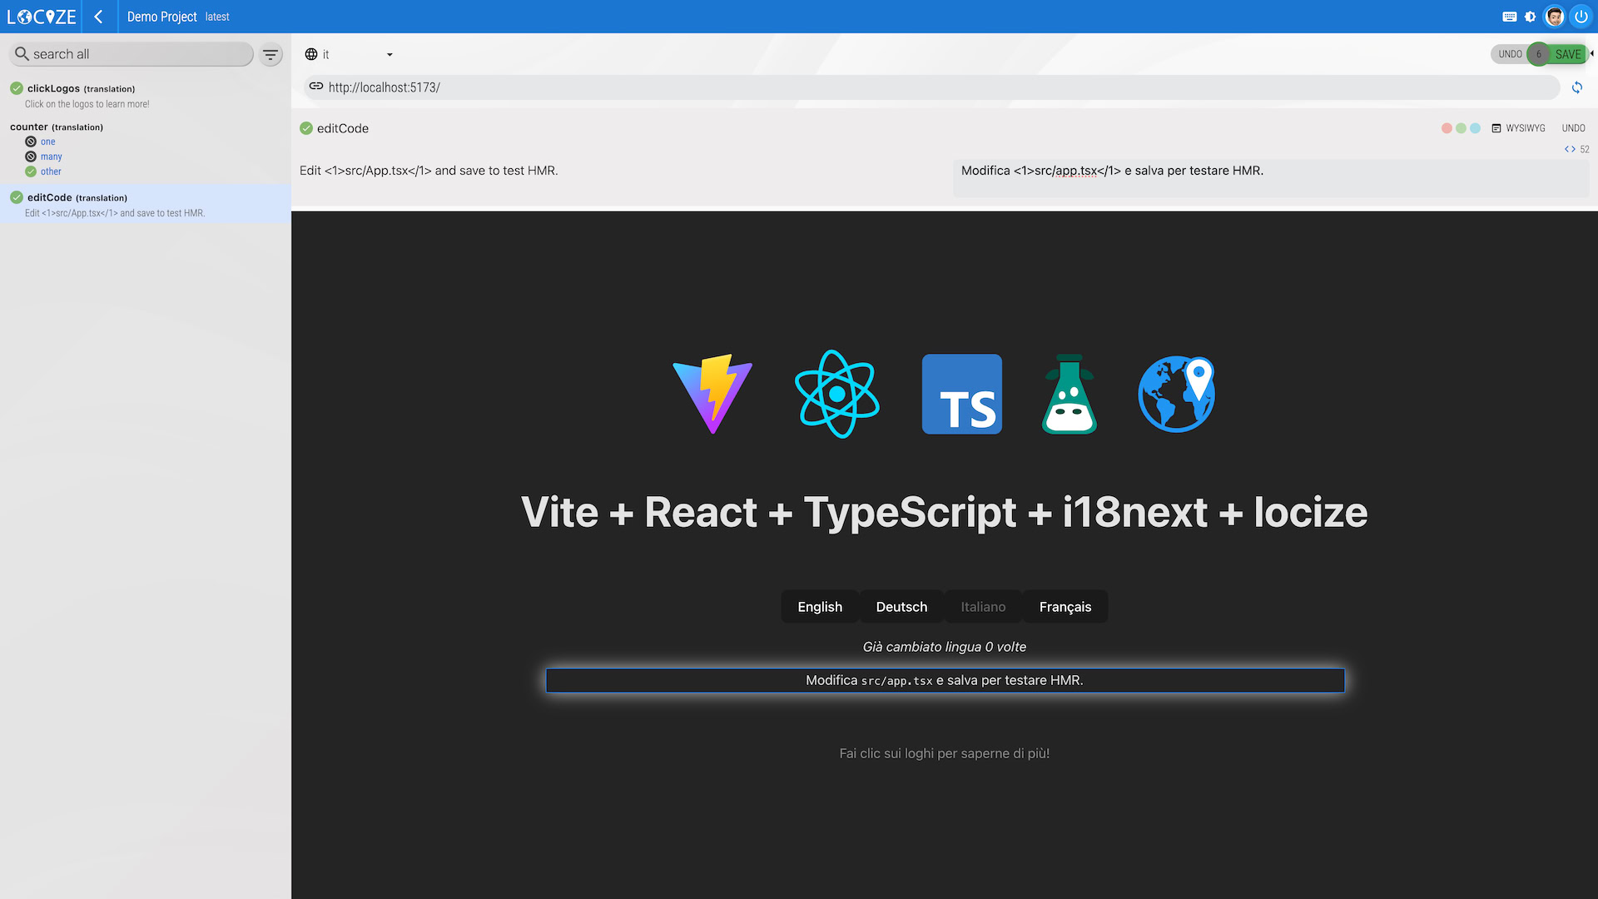Toggle the dark/light theme brightness icon
This screenshot has width=1598, height=899.
[1531, 17]
